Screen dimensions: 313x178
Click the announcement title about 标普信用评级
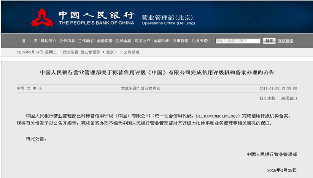(157, 72)
